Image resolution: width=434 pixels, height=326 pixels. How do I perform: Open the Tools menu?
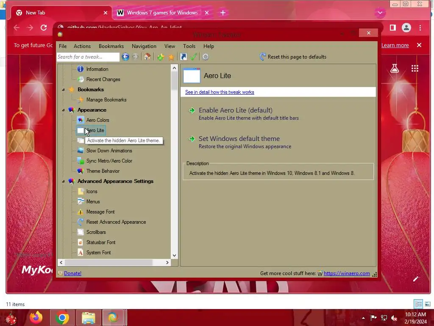189,46
